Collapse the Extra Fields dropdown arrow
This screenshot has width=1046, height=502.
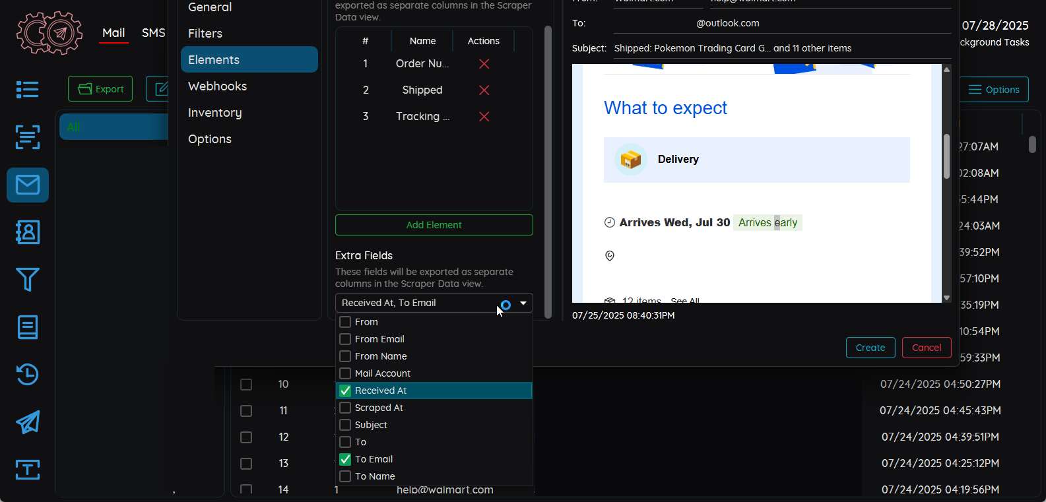[x=523, y=303]
